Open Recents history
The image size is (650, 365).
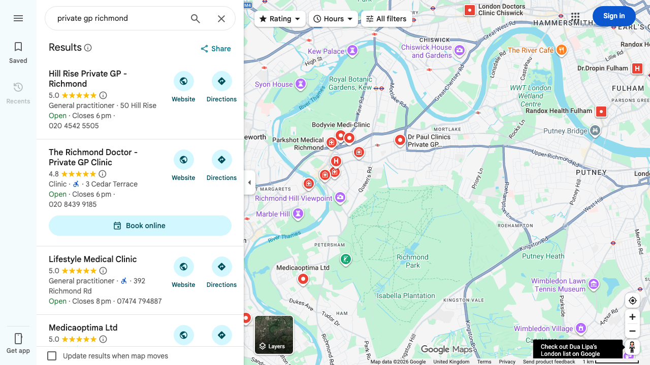pos(18,93)
